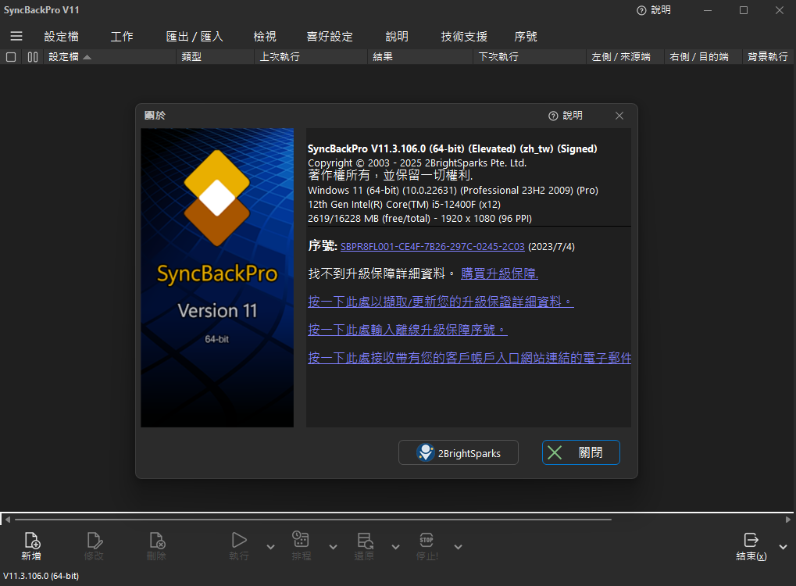Click the 新增 (New) profile icon
796x586 pixels.
coord(31,541)
